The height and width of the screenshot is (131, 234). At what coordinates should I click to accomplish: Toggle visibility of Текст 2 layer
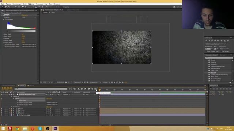1,111
